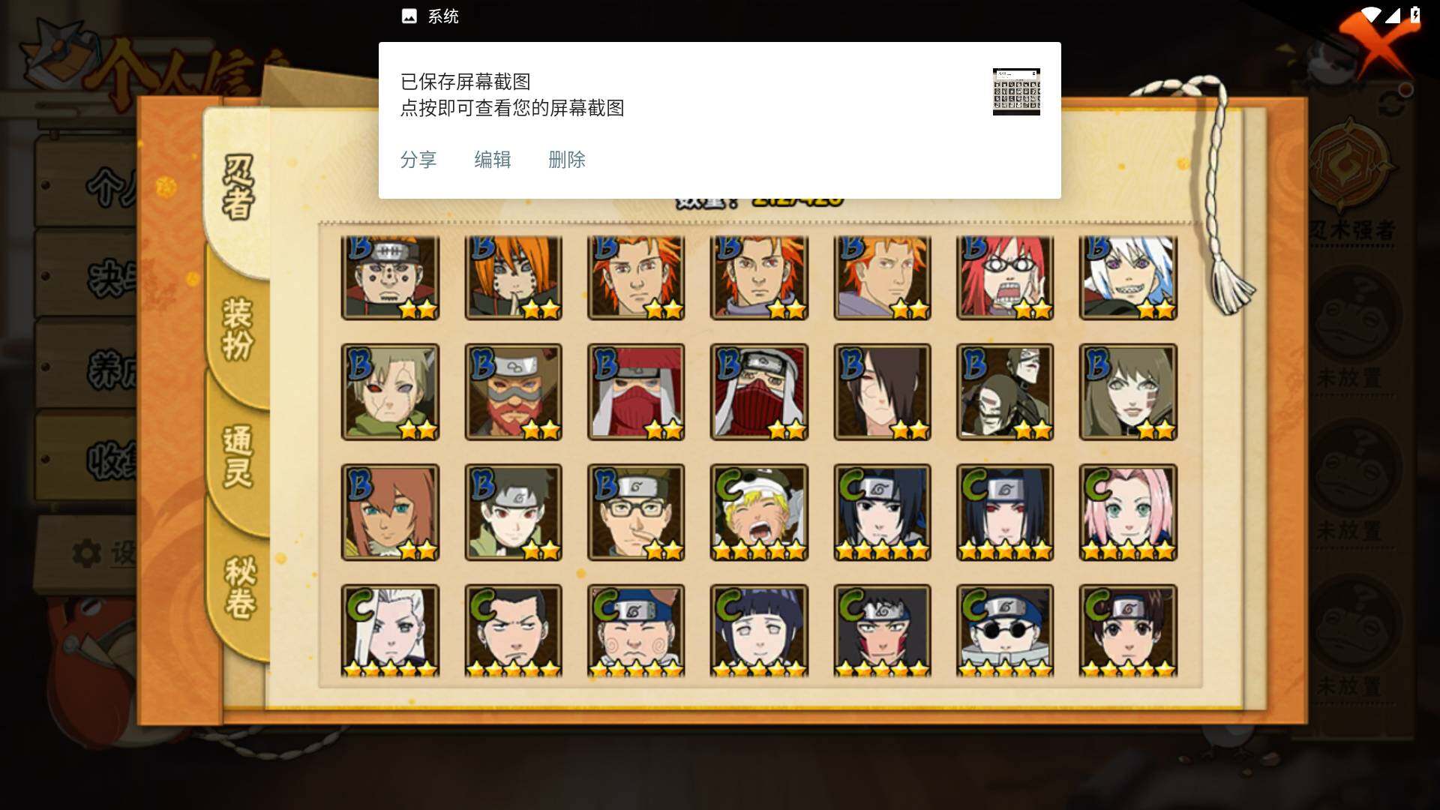Choose the red-haired Karin with glasses portrait
This screenshot has width=1440, height=810.
coord(1005,277)
